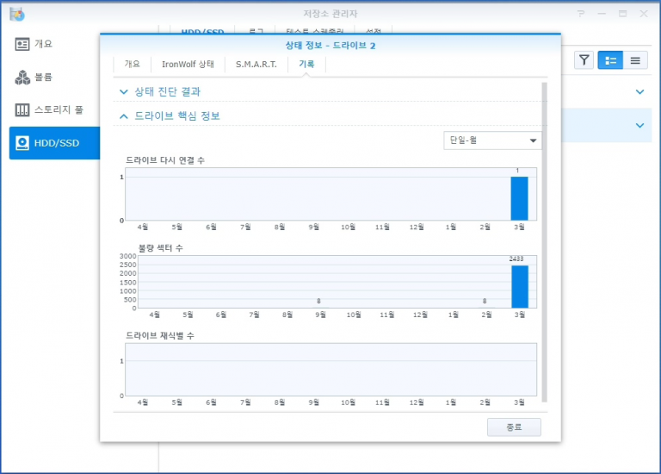The image size is (661, 474).
Task: Click the 드라이브 다시 연결 수 title
Action: click(165, 160)
